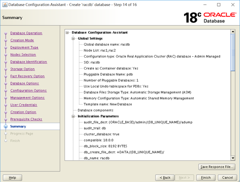Go to Configuration Options step

pos(29,90)
